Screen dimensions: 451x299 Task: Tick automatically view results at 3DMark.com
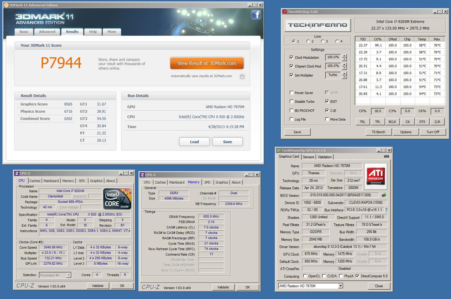point(242,77)
